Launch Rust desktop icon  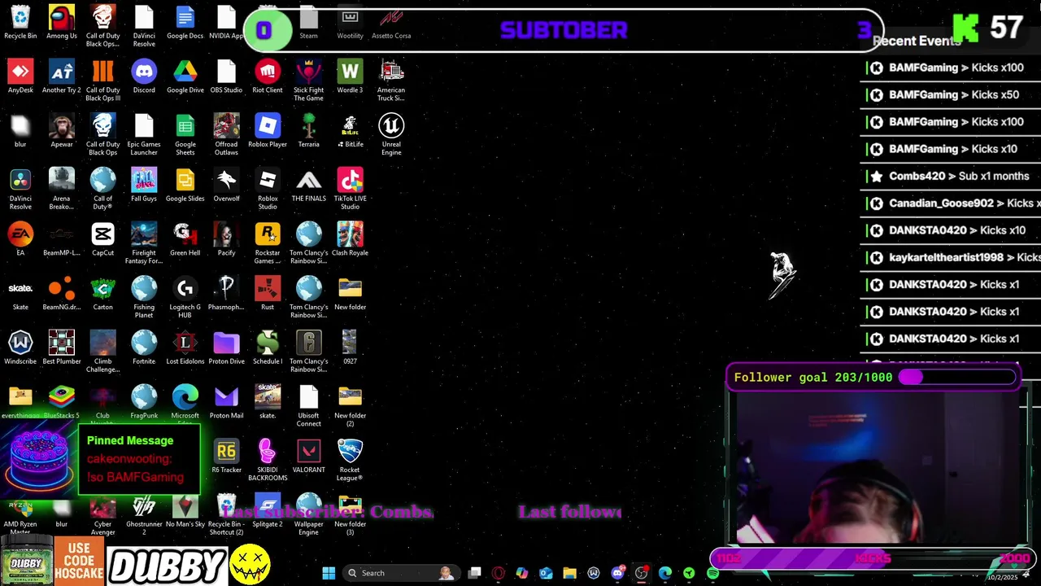pyautogui.click(x=268, y=294)
